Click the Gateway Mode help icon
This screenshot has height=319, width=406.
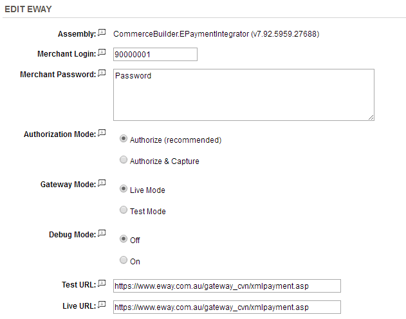coord(102,183)
